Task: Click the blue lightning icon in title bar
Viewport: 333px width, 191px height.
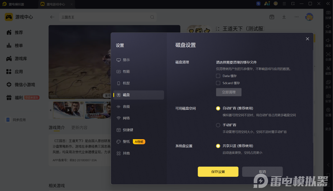Action: coord(258,4)
